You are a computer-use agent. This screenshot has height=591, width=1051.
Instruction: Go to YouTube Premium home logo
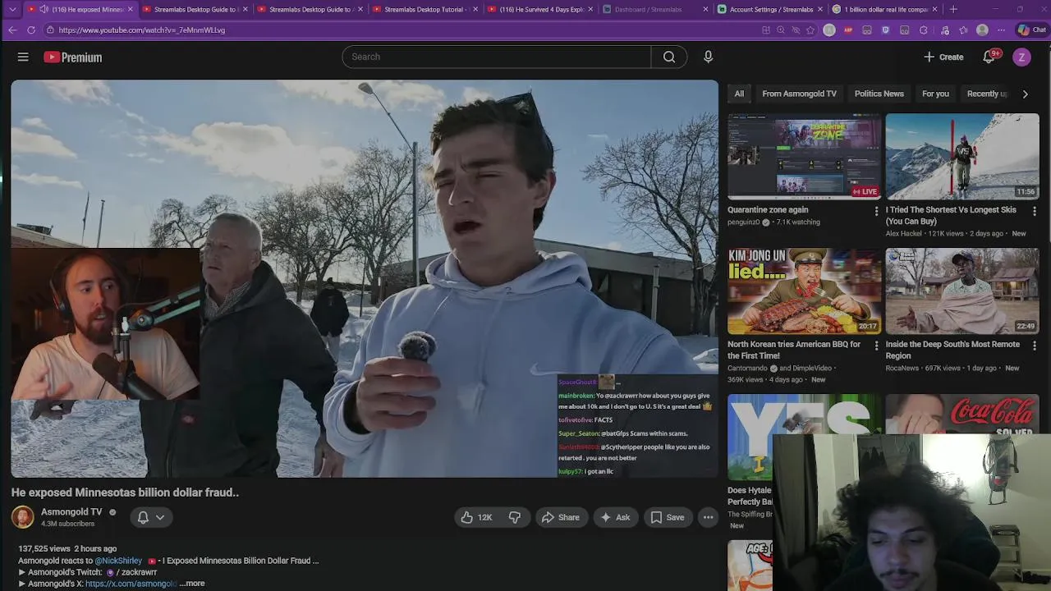pos(73,57)
